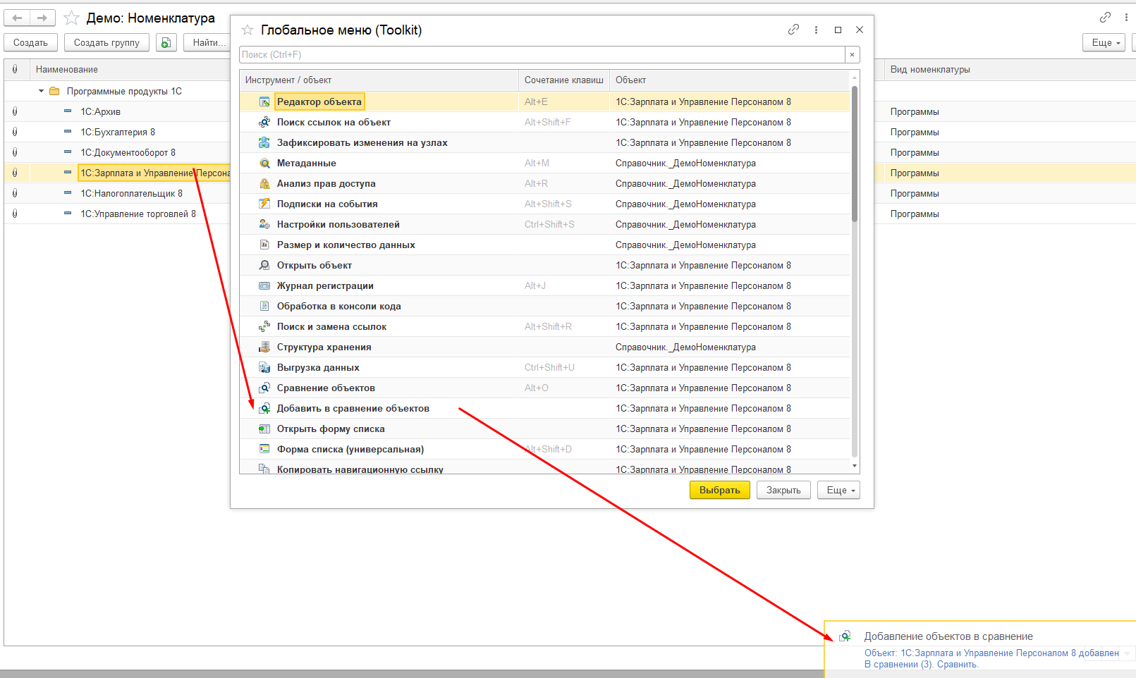Image resolution: width=1136 pixels, height=678 pixels.
Task: Click the Размер и количество данных icon
Action: [x=264, y=245]
